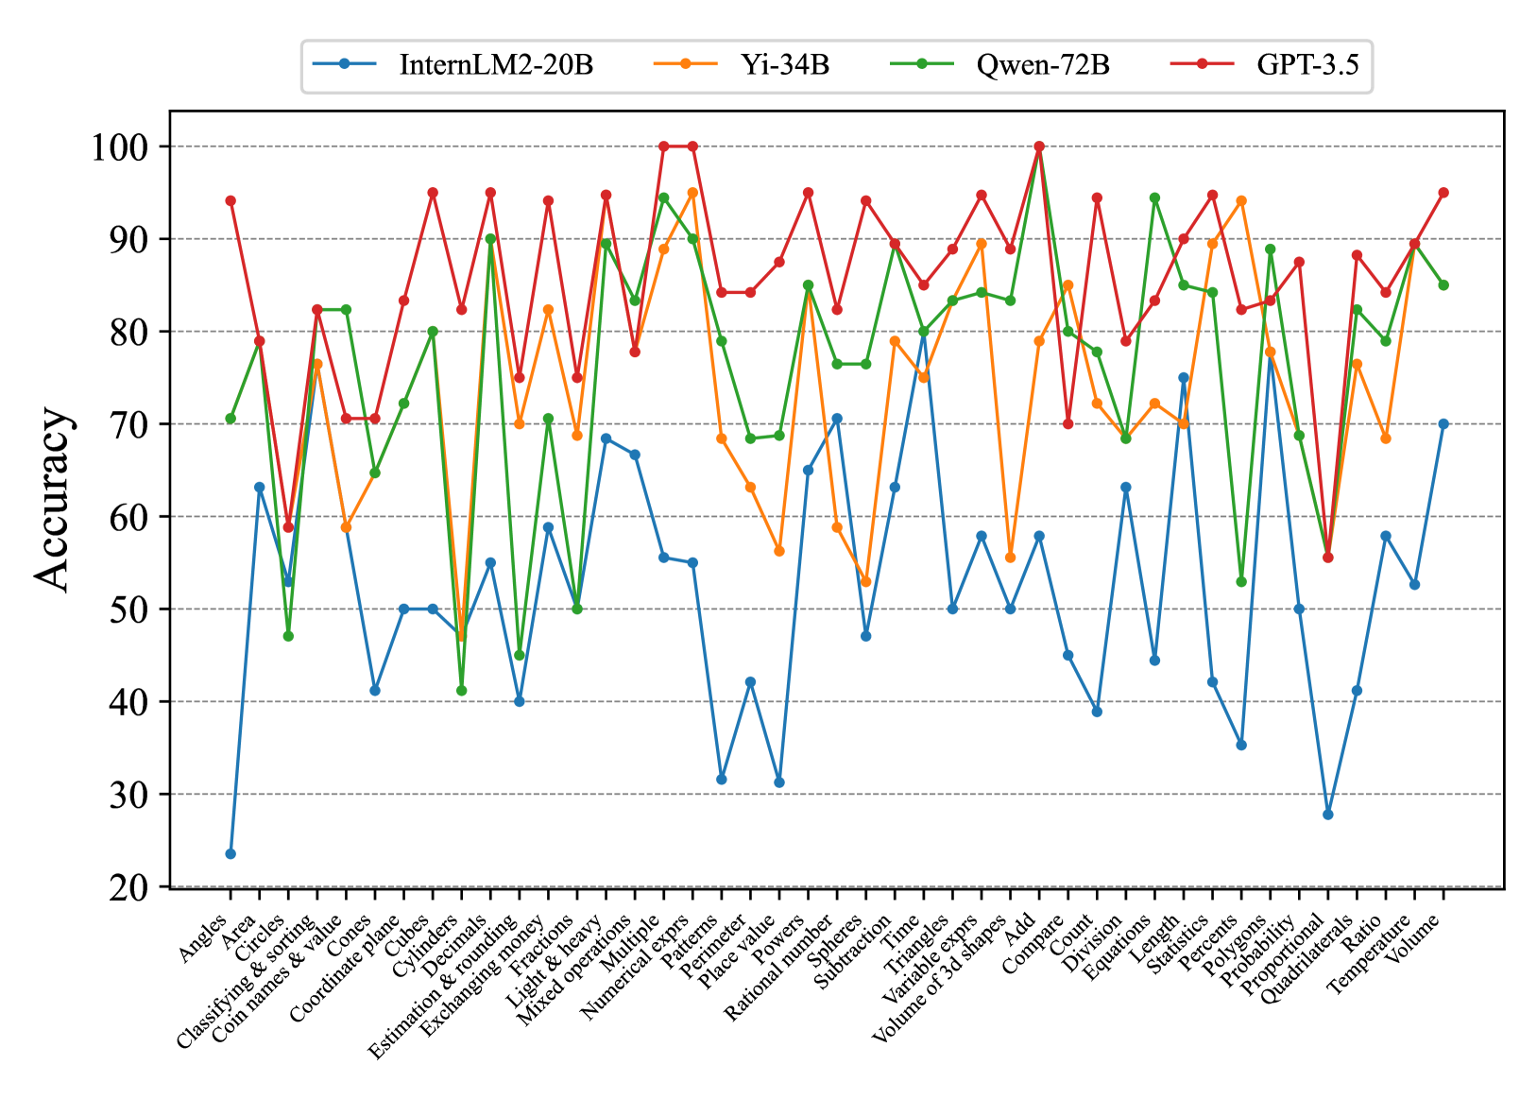Click the InternLM2-20B blue legend marker
Screen dimensions: 1537x1099
click(x=345, y=64)
